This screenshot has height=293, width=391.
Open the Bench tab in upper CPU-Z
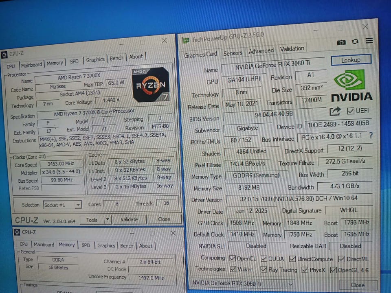click(x=116, y=58)
